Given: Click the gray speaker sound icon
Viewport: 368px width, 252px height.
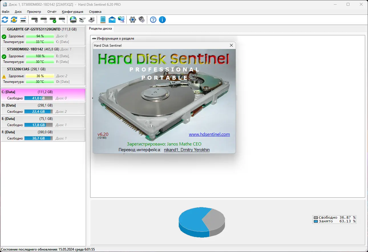Looking at the screenshot, I should click(142, 20).
